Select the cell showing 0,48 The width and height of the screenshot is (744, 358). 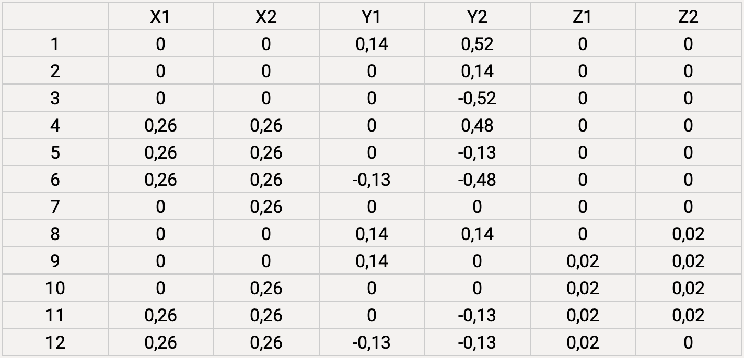[x=477, y=126]
